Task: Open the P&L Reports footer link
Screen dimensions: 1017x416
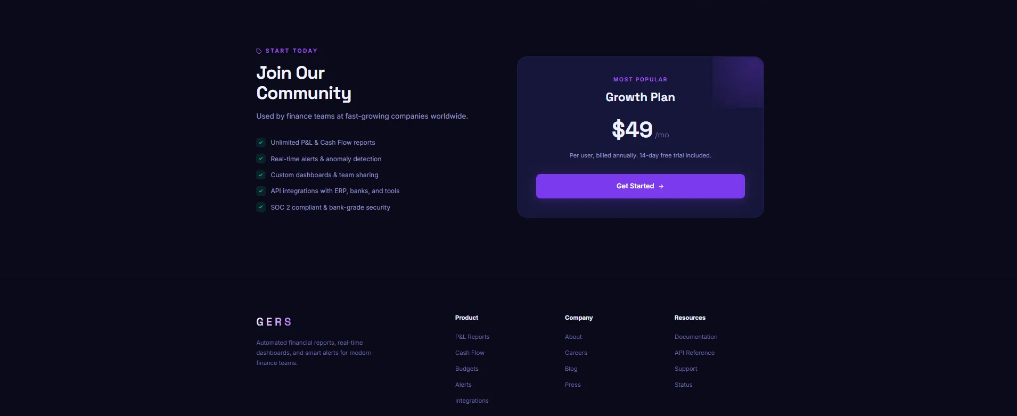Action: pyautogui.click(x=472, y=337)
